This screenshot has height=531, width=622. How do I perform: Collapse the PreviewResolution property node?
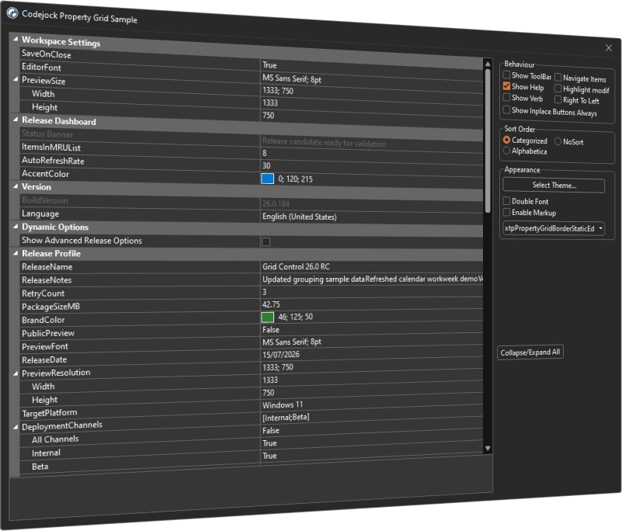(x=16, y=373)
